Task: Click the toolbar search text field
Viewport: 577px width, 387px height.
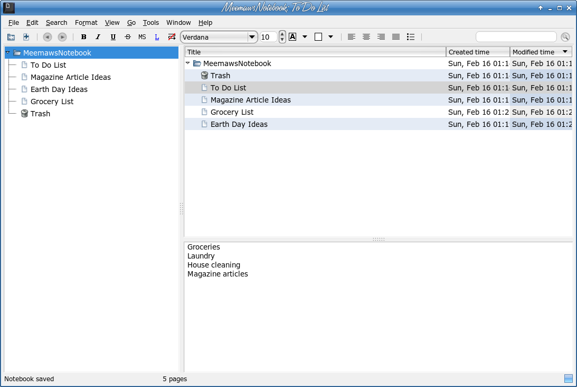Action: [516, 37]
